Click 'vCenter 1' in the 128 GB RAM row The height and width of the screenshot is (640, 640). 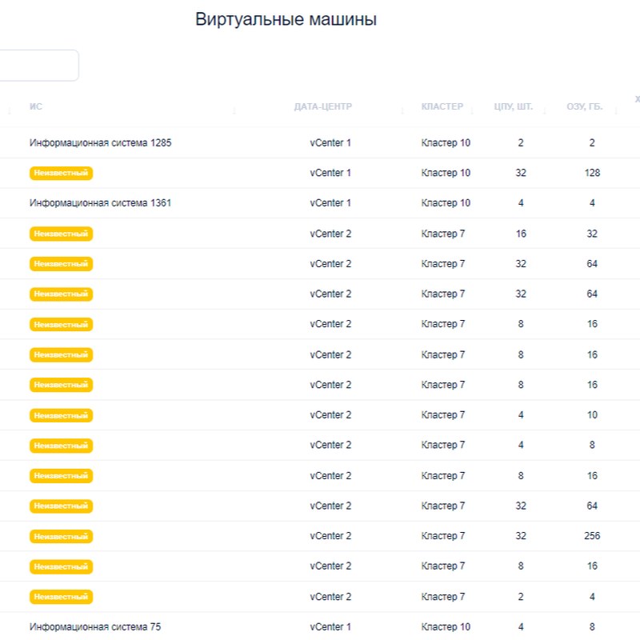tap(330, 173)
